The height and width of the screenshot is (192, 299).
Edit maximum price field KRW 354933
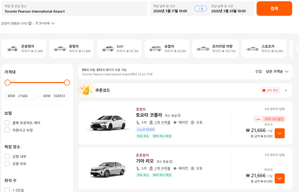click(x=55, y=96)
